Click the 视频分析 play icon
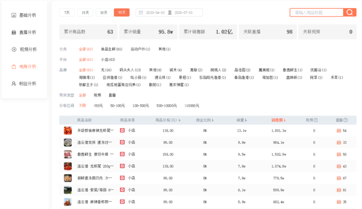The width and height of the screenshot is (362, 209). click(14, 49)
